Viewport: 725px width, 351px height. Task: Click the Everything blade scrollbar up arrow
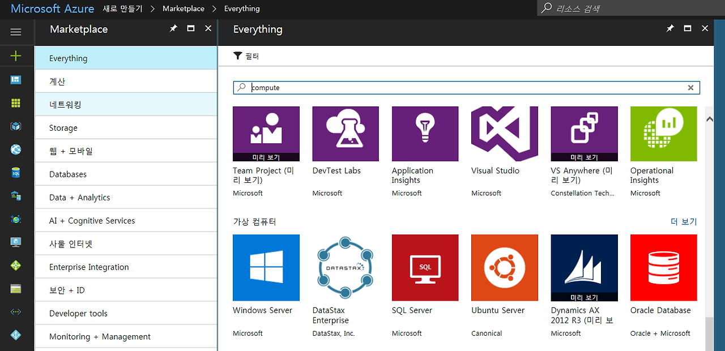point(710,119)
